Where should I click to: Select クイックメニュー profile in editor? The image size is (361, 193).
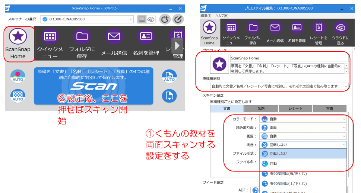point(231,33)
